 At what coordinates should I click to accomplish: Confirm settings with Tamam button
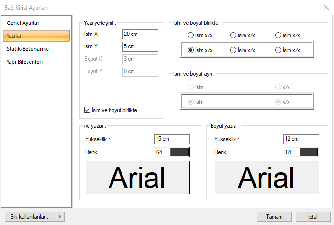click(274, 216)
